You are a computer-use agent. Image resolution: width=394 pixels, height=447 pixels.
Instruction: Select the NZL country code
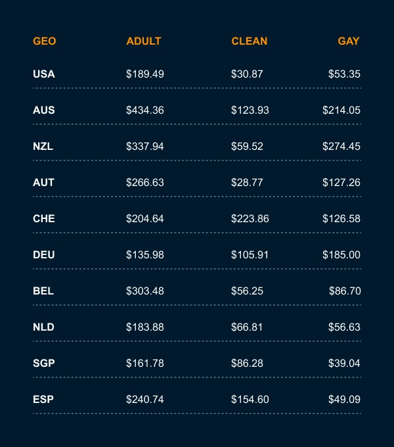click(x=43, y=146)
